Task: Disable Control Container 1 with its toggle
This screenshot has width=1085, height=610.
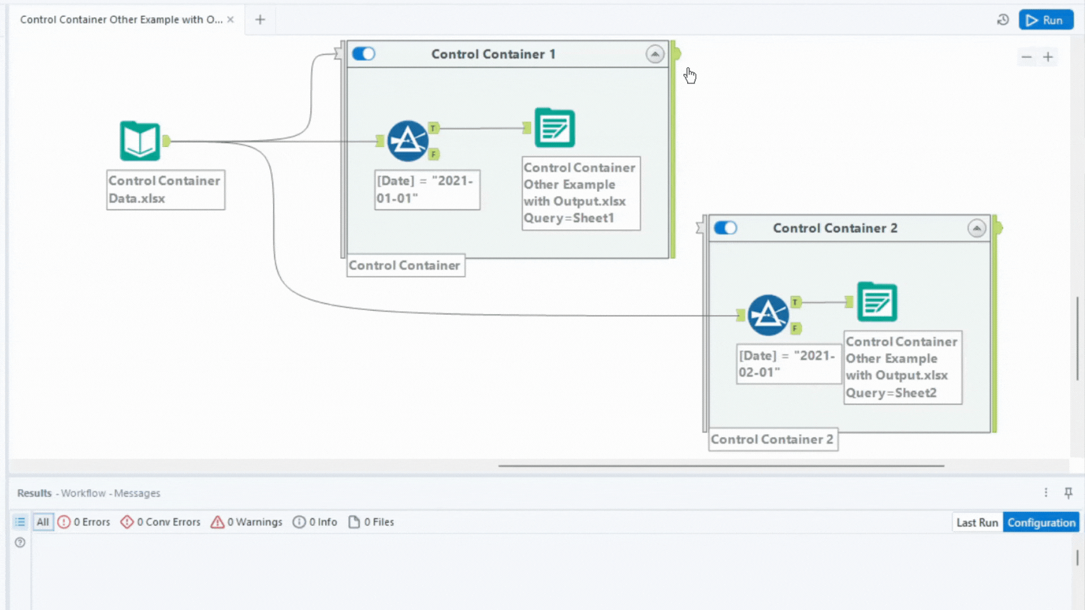Action: coord(363,54)
